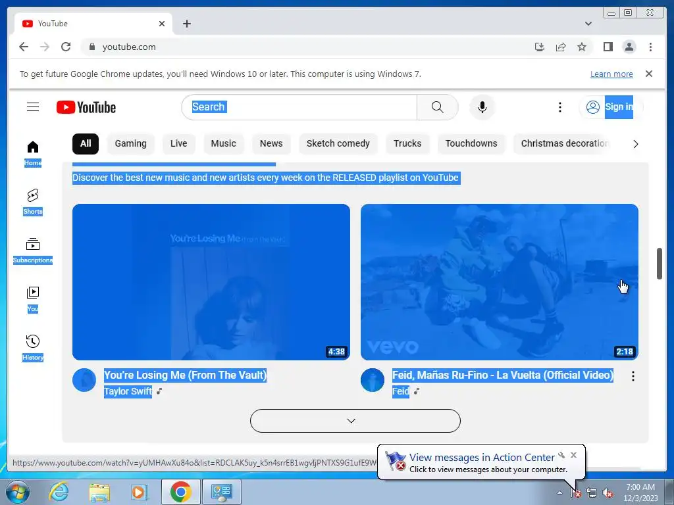Select the News category chip
Screen dimensions: 674x505
pos(271,143)
